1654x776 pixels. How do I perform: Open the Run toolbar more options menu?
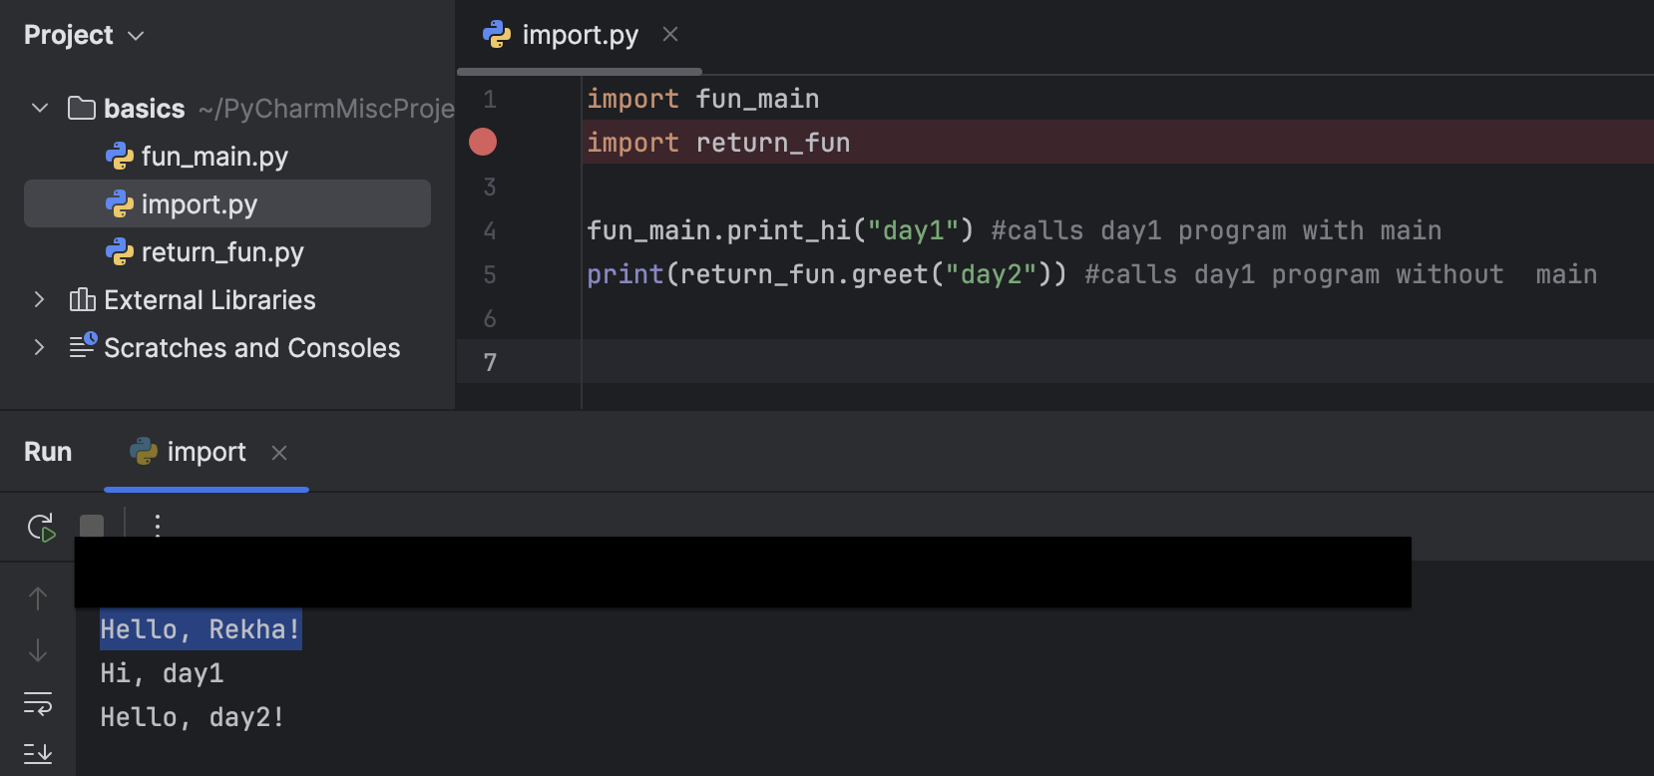pyautogui.click(x=158, y=525)
